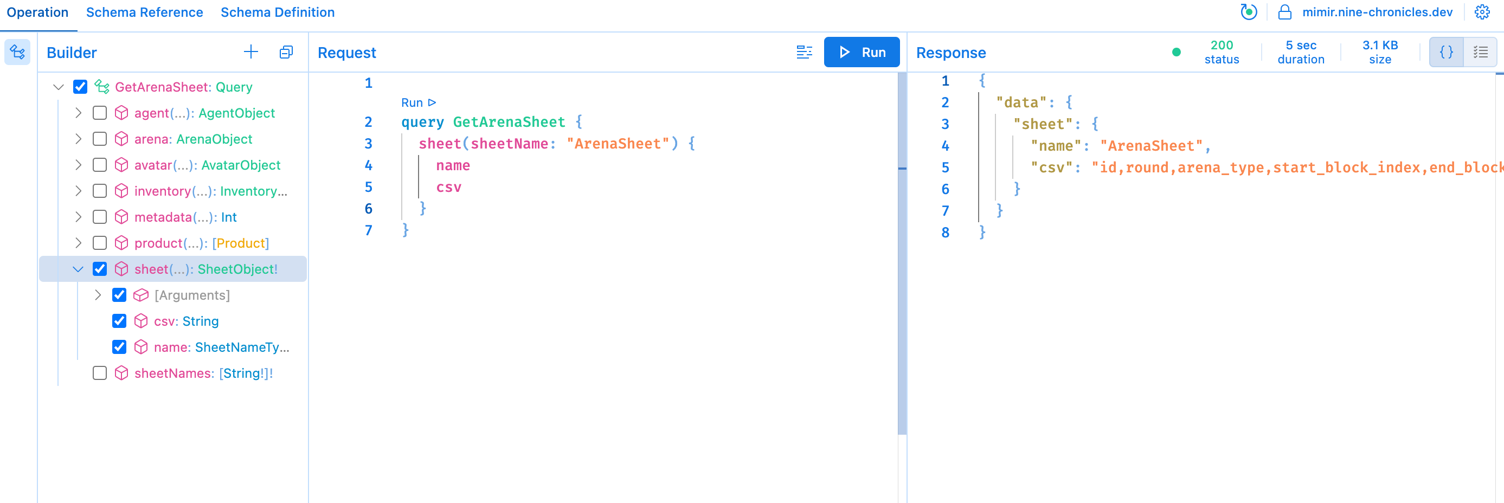
Task: Open the settings gear icon
Action: [x=1482, y=12]
